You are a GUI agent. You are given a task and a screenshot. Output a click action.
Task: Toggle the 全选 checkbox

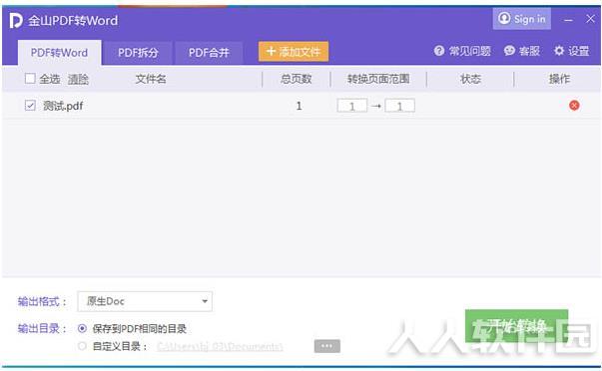(30, 79)
